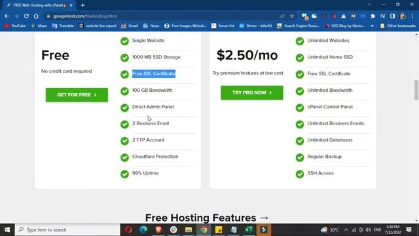This screenshot has height=236, width=419.
Task: Click Direct Admin Panel feature text
Action: coord(153,107)
